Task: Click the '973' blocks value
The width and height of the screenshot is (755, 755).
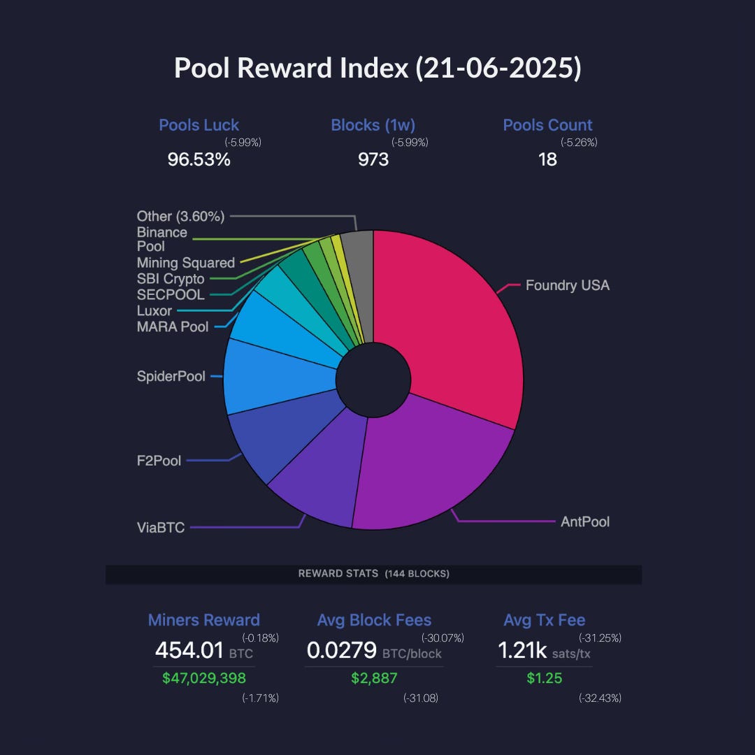Action: tap(373, 159)
